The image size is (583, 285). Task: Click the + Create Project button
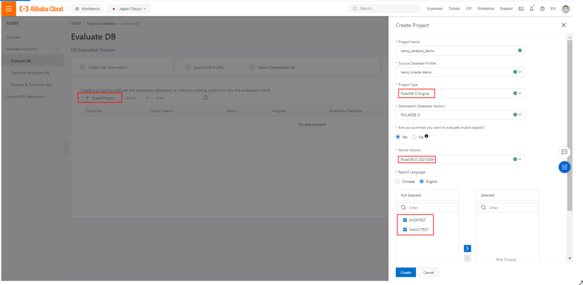pos(100,98)
